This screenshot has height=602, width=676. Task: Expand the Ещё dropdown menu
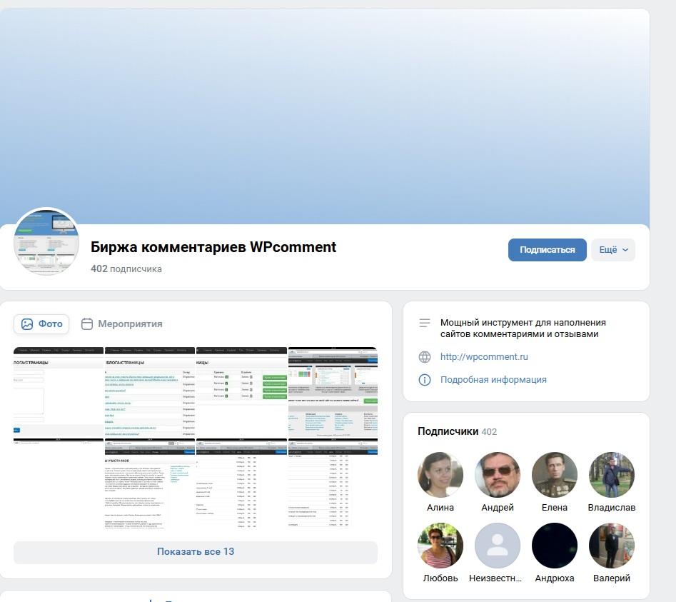click(x=613, y=250)
